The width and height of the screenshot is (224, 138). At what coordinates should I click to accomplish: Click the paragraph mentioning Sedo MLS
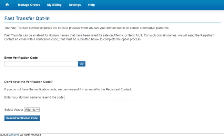[109, 37]
